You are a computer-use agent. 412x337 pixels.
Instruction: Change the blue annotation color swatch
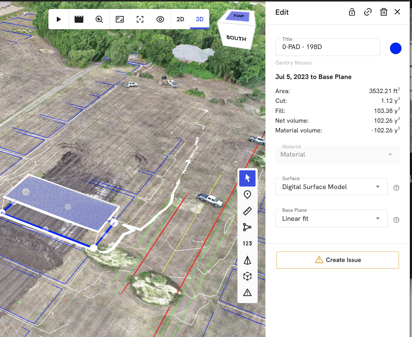tap(396, 48)
